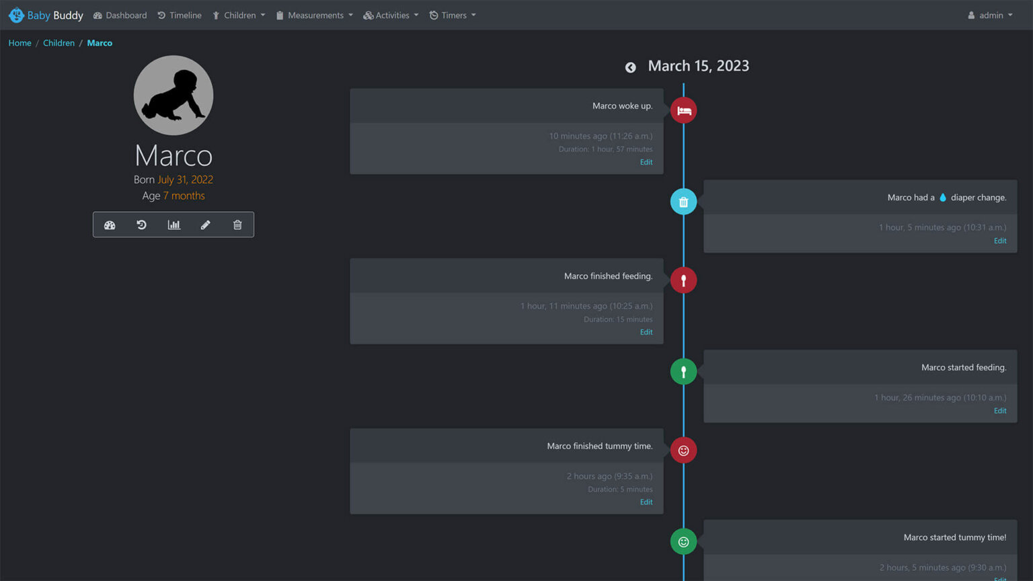Click the timeline history icon under Marco
The height and width of the screenshot is (581, 1033).
pyautogui.click(x=141, y=225)
